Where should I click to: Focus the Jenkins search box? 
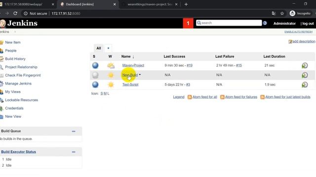coord(229,23)
